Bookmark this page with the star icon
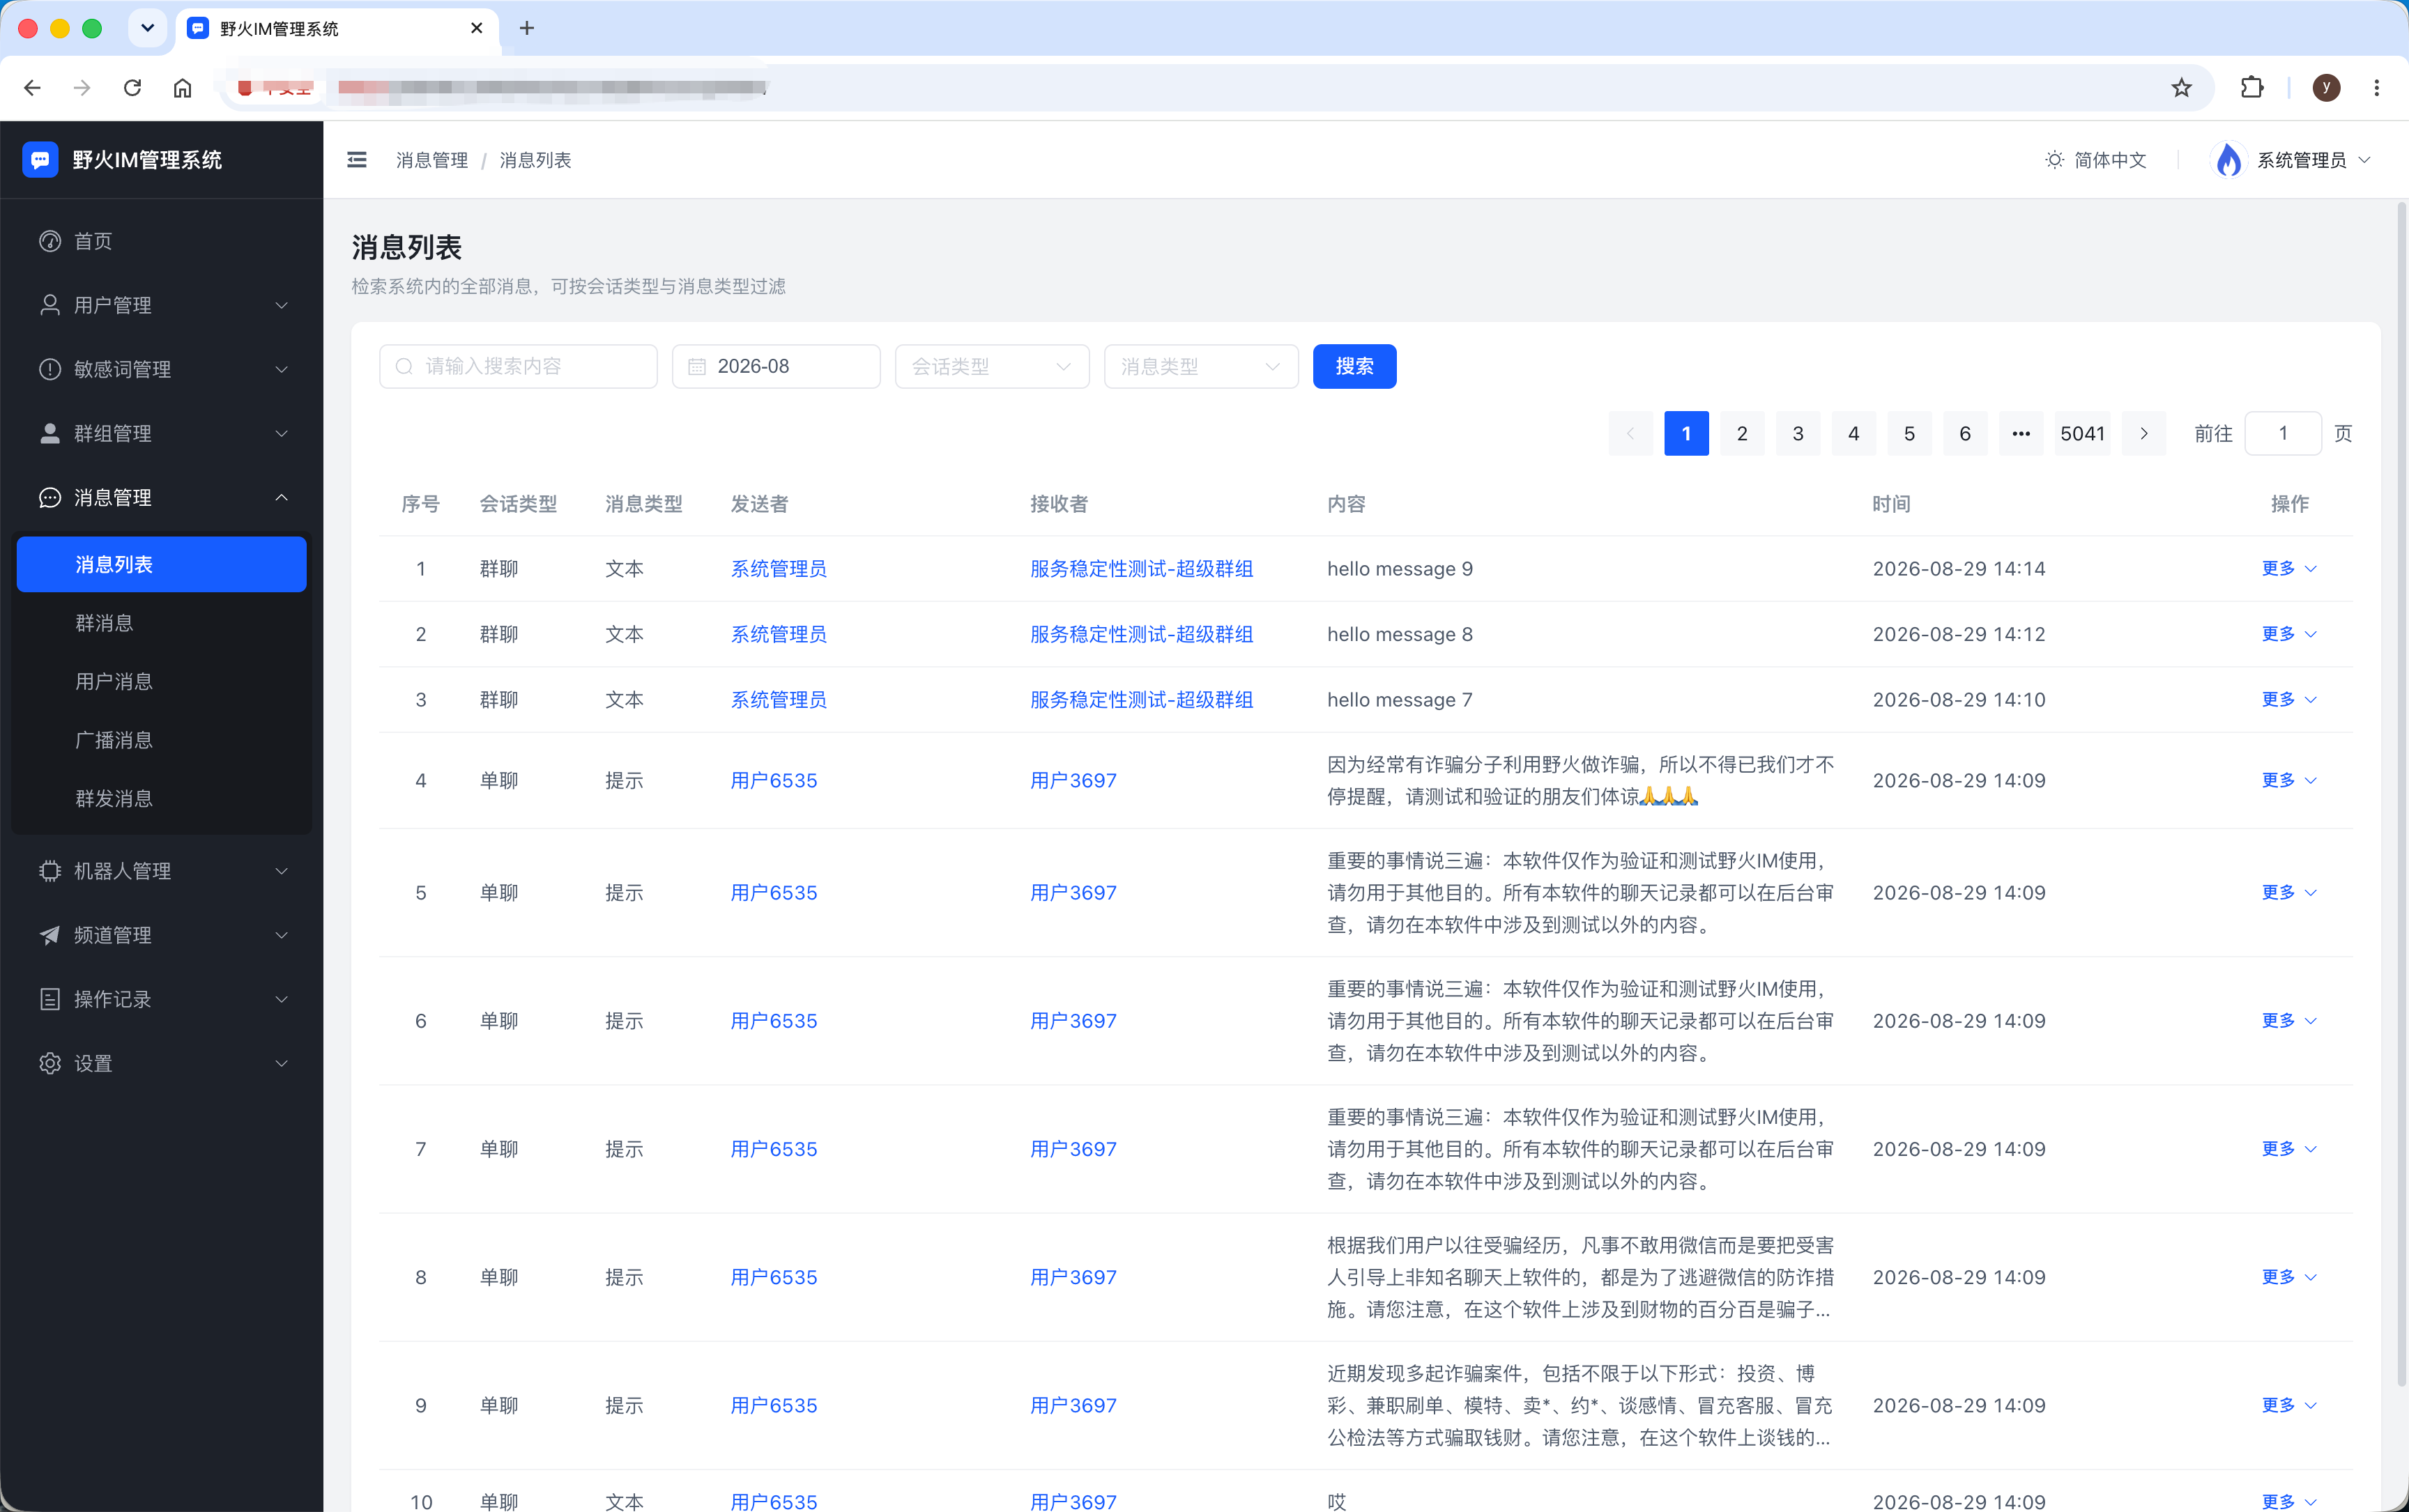2409x1512 pixels. [x=2182, y=88]
